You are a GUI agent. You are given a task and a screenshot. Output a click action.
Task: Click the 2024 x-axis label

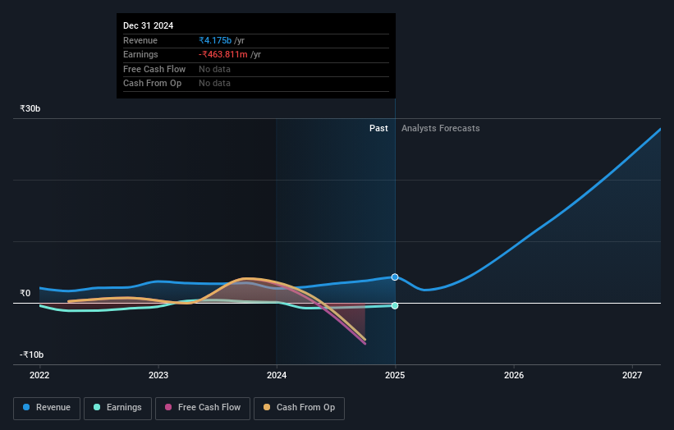(277, 375)
